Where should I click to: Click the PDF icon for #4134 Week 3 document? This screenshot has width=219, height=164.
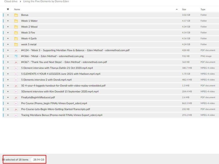(16, 50)
